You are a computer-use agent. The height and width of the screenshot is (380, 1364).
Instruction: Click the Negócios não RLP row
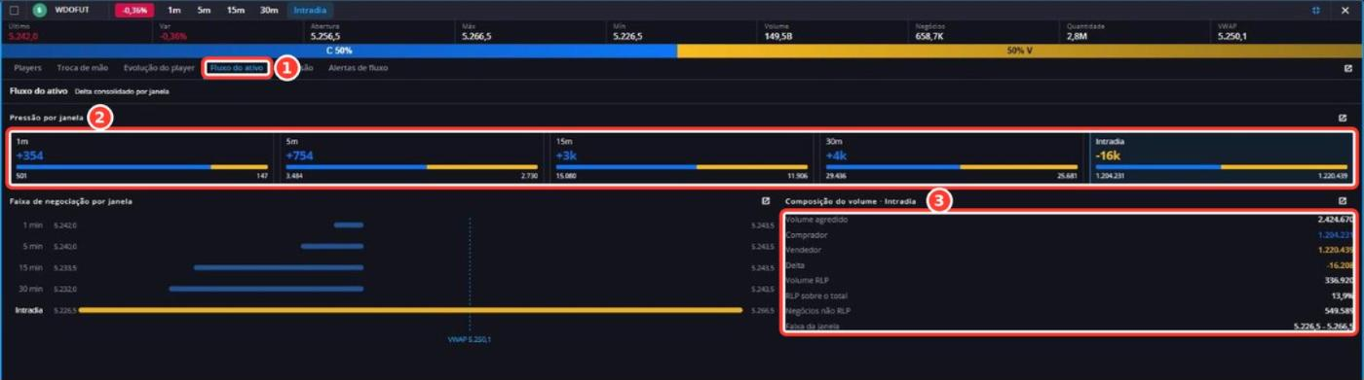coord(1070,310)
